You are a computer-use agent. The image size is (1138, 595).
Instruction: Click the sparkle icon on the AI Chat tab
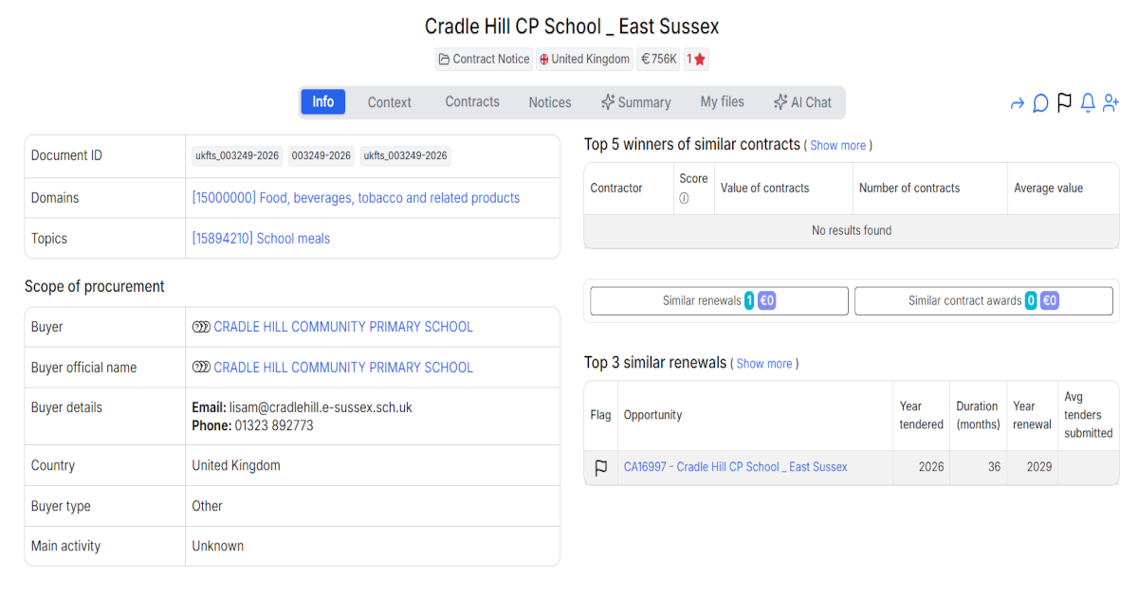coord(780,101)
